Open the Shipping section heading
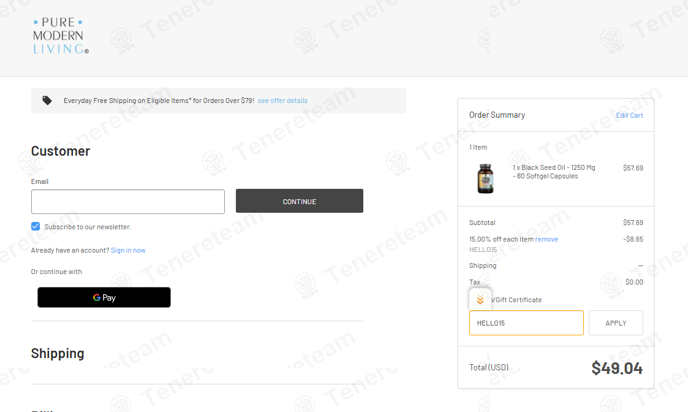688x412 pixels. coord(58,353)
